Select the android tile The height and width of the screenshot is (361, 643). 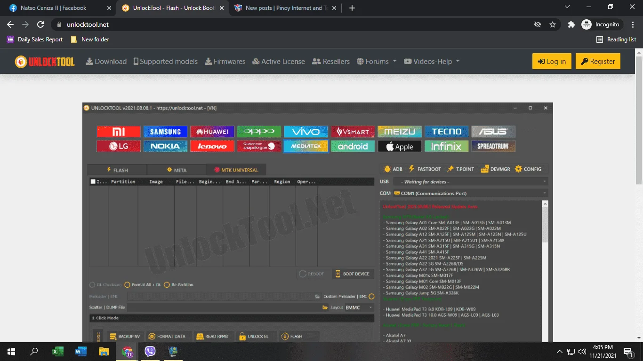[353, 146]
